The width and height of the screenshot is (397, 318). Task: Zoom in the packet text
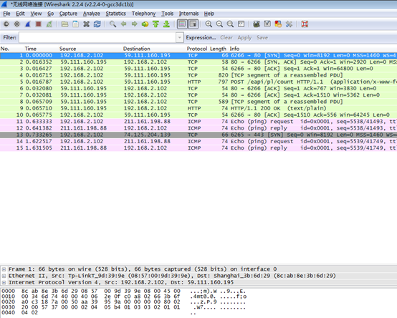click(209, 24)
